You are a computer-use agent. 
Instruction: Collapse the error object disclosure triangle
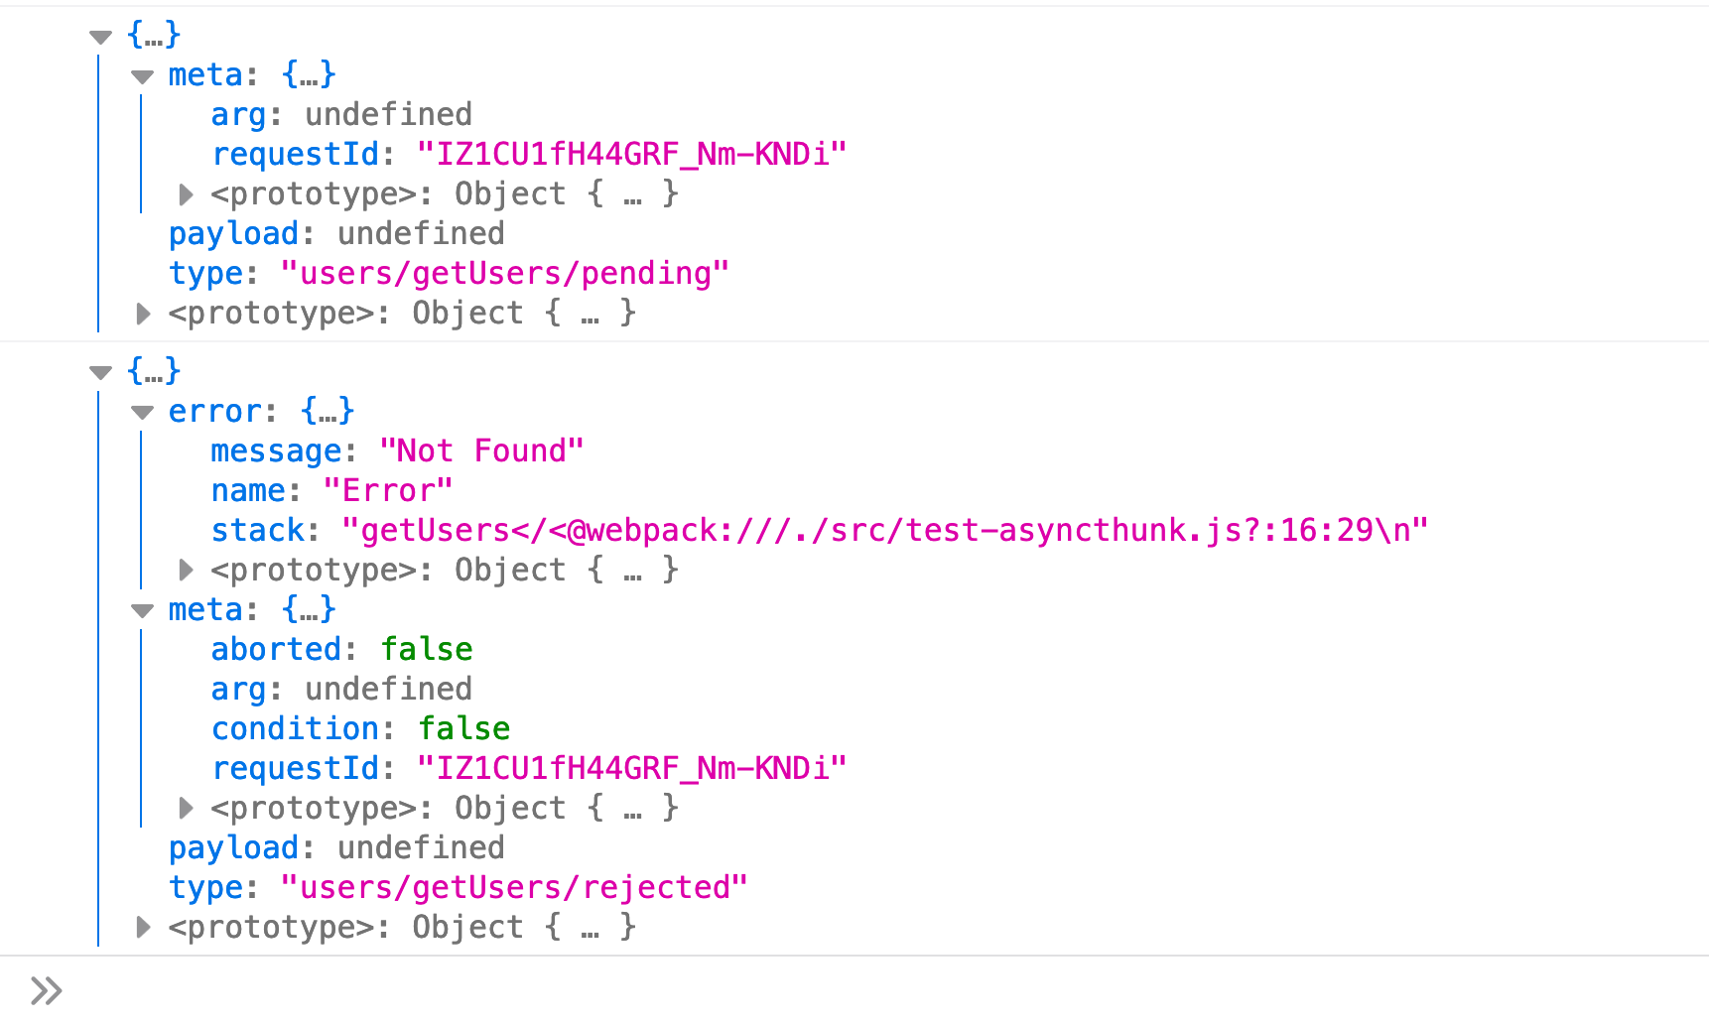coord(143,413)
